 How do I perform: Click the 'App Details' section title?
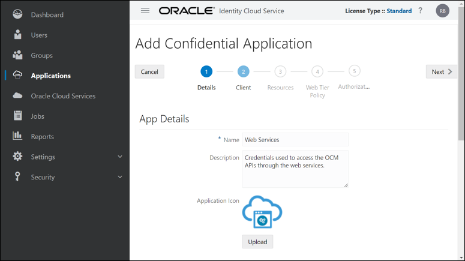click(164, 119)
